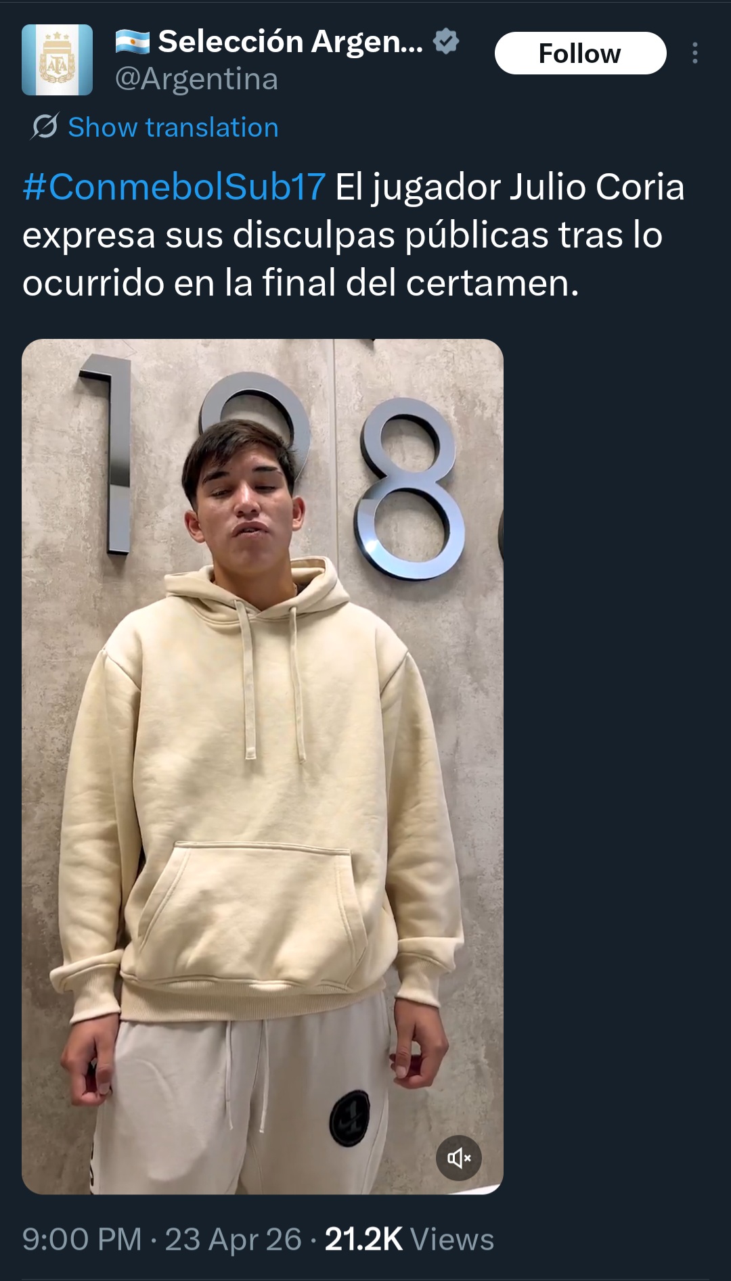Click the crossed-circle translation icon

click(x=45, y=126)
